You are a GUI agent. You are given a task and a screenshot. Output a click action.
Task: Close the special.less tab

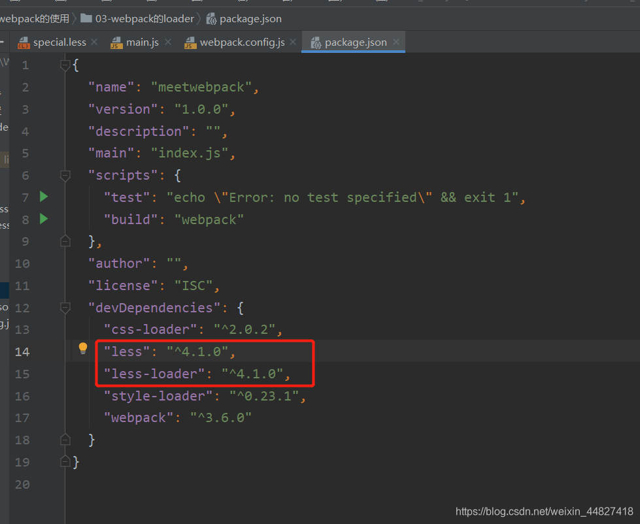click(94, 42)
